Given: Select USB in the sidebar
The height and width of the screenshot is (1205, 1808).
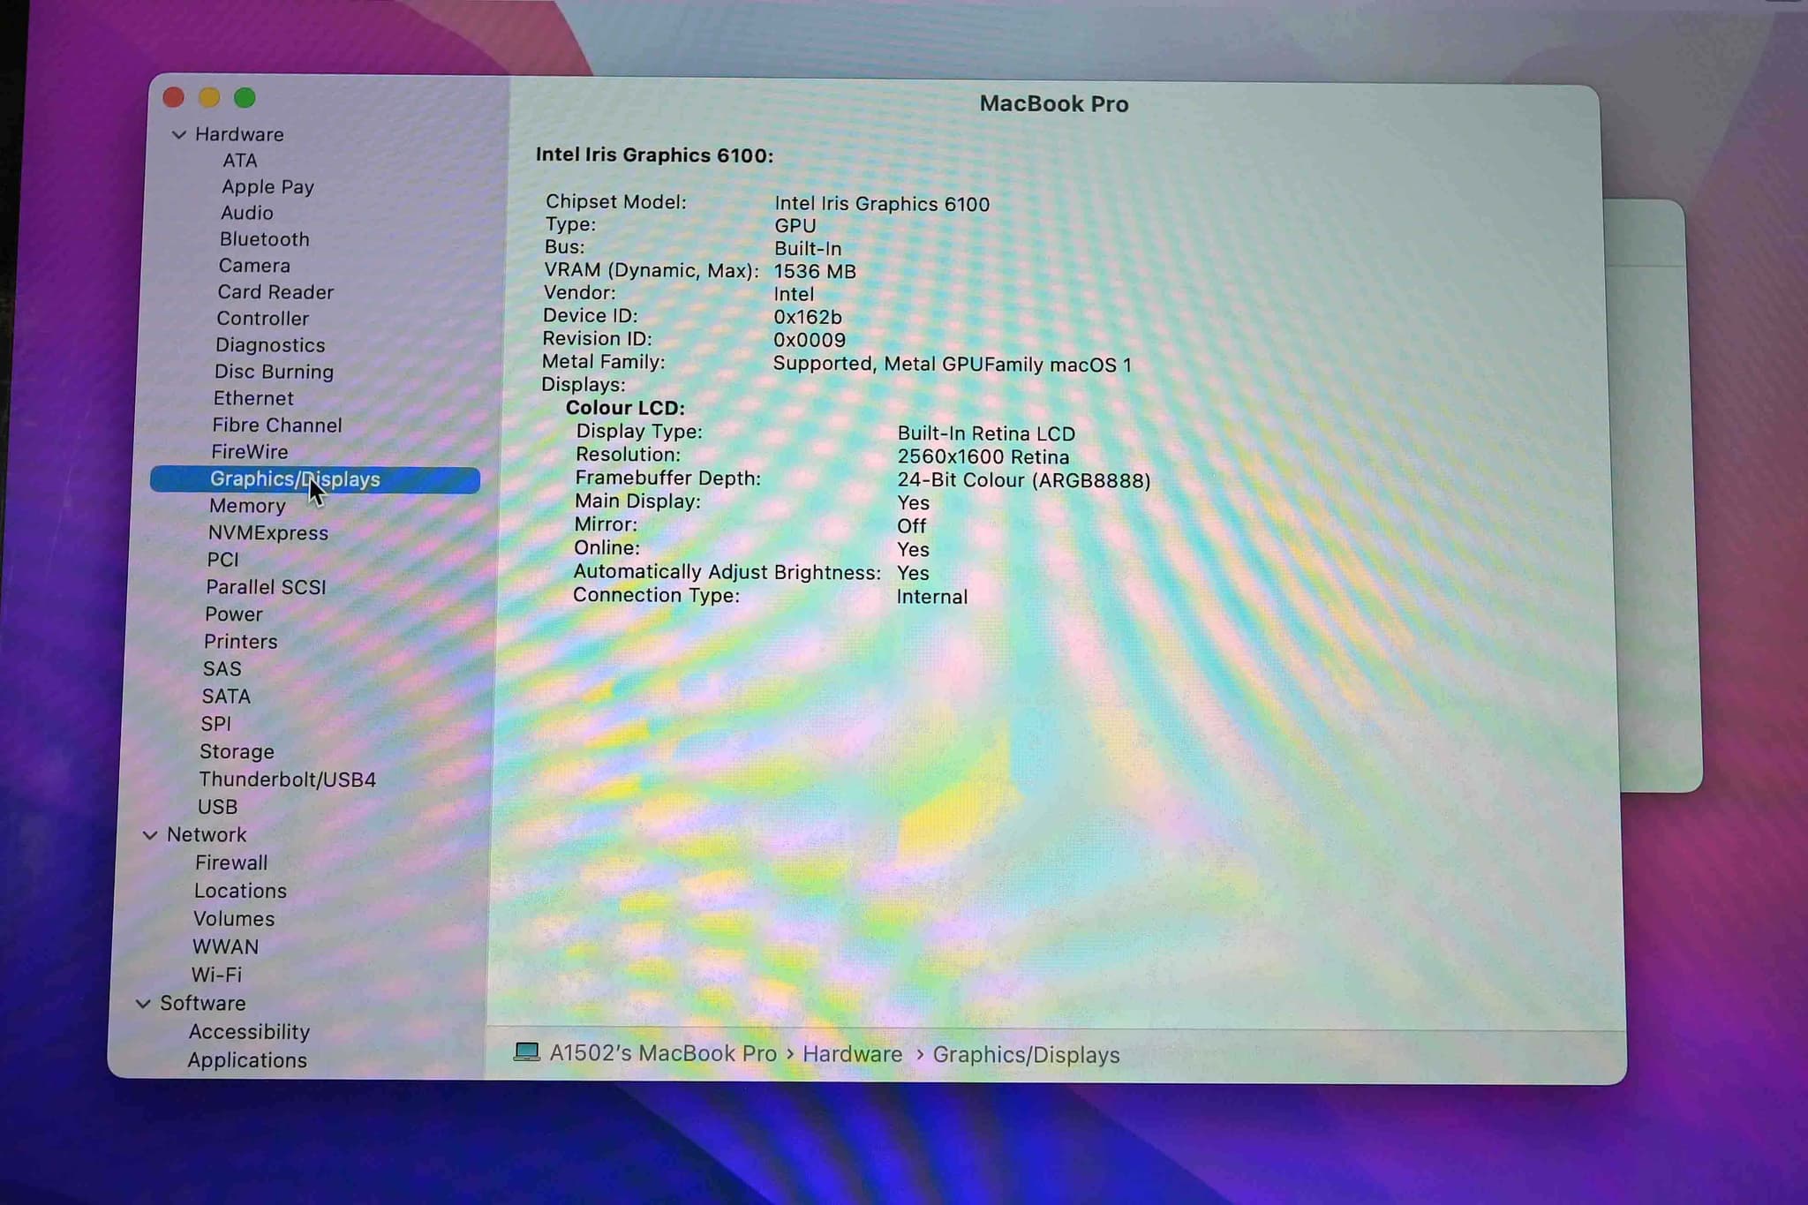Looking at the screenshot, I should pos(217,807).
